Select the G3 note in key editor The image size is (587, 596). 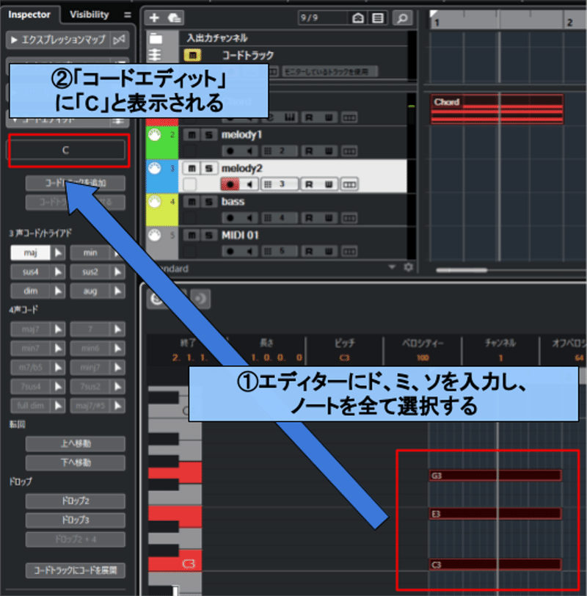[x=495, y=476]
